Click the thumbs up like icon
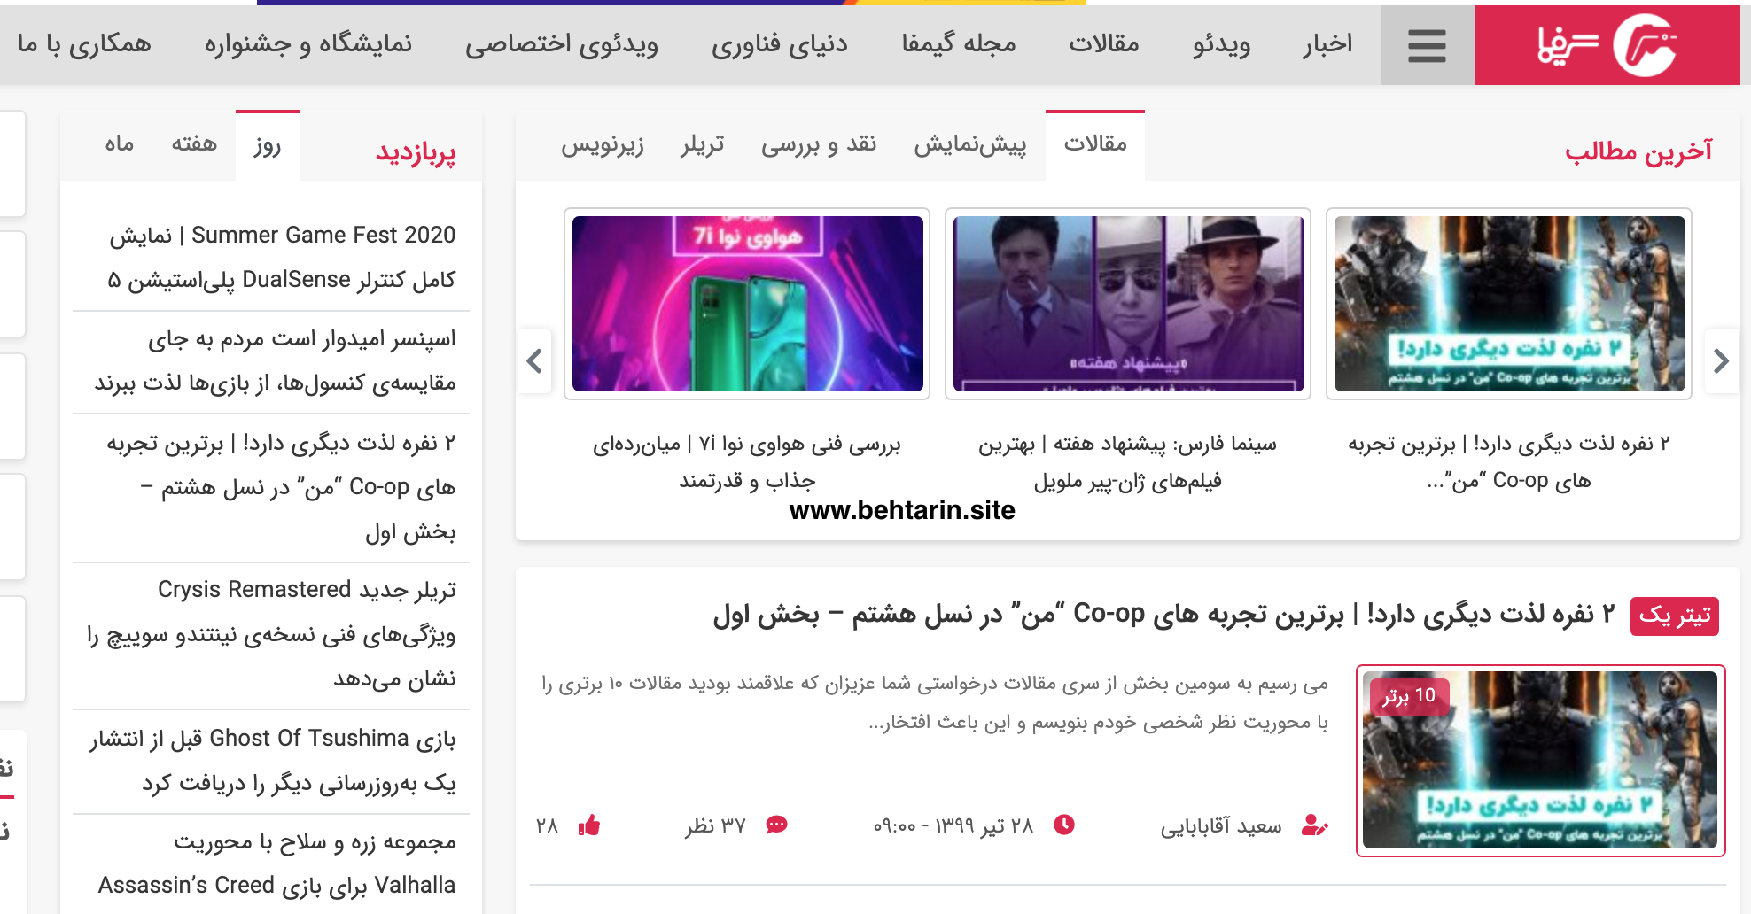Screen dimensions: 1751x914 click(589, 825)
